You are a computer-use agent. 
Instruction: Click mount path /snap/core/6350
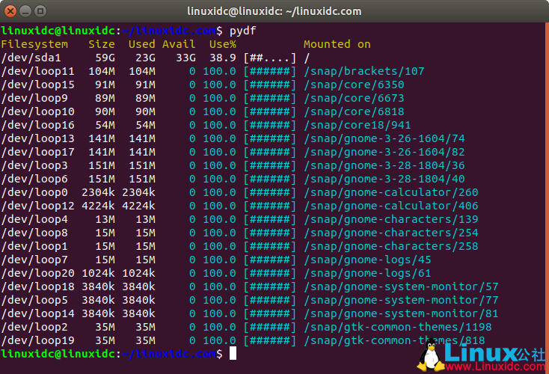354,85
